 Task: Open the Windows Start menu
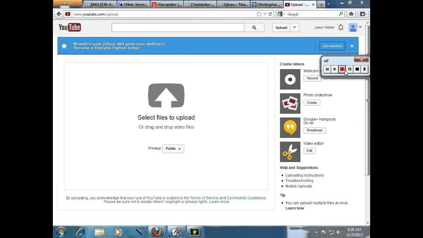click(61, 232)
